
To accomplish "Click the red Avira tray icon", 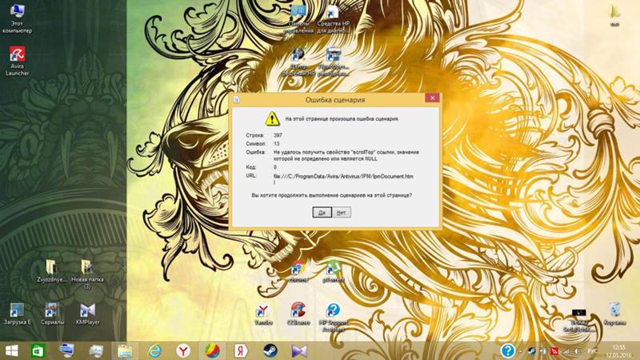I will 554,350.
